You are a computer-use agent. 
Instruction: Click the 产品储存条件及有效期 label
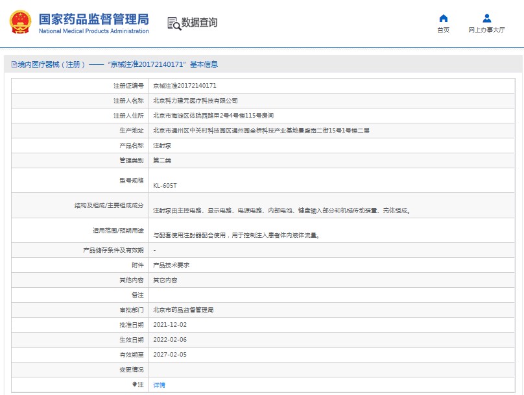pos(113,250)
